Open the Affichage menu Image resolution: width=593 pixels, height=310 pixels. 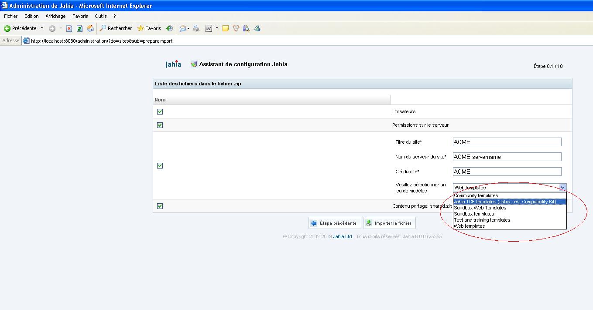point(55,16)
